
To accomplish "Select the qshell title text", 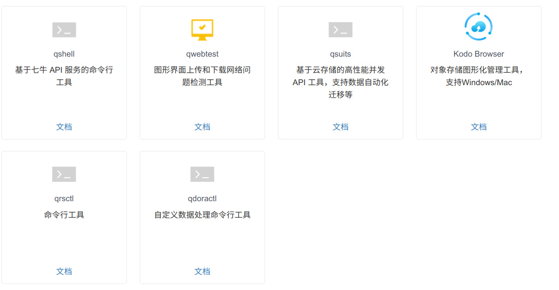I will 64,54.
